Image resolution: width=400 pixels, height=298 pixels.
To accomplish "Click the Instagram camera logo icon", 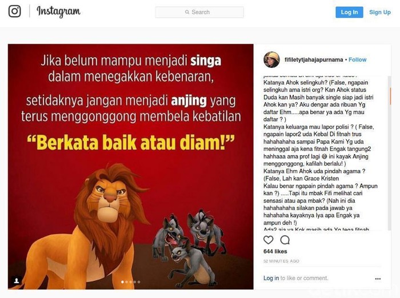I will [x=14, y=11].
